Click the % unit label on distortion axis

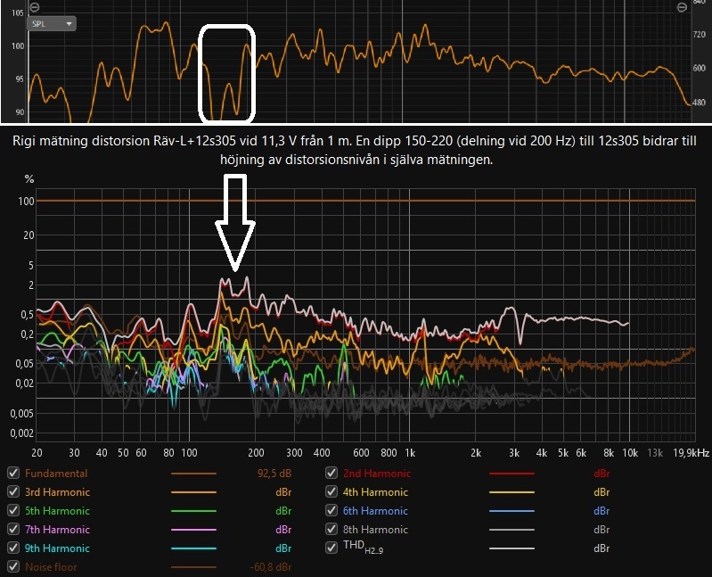pos(29,179)
